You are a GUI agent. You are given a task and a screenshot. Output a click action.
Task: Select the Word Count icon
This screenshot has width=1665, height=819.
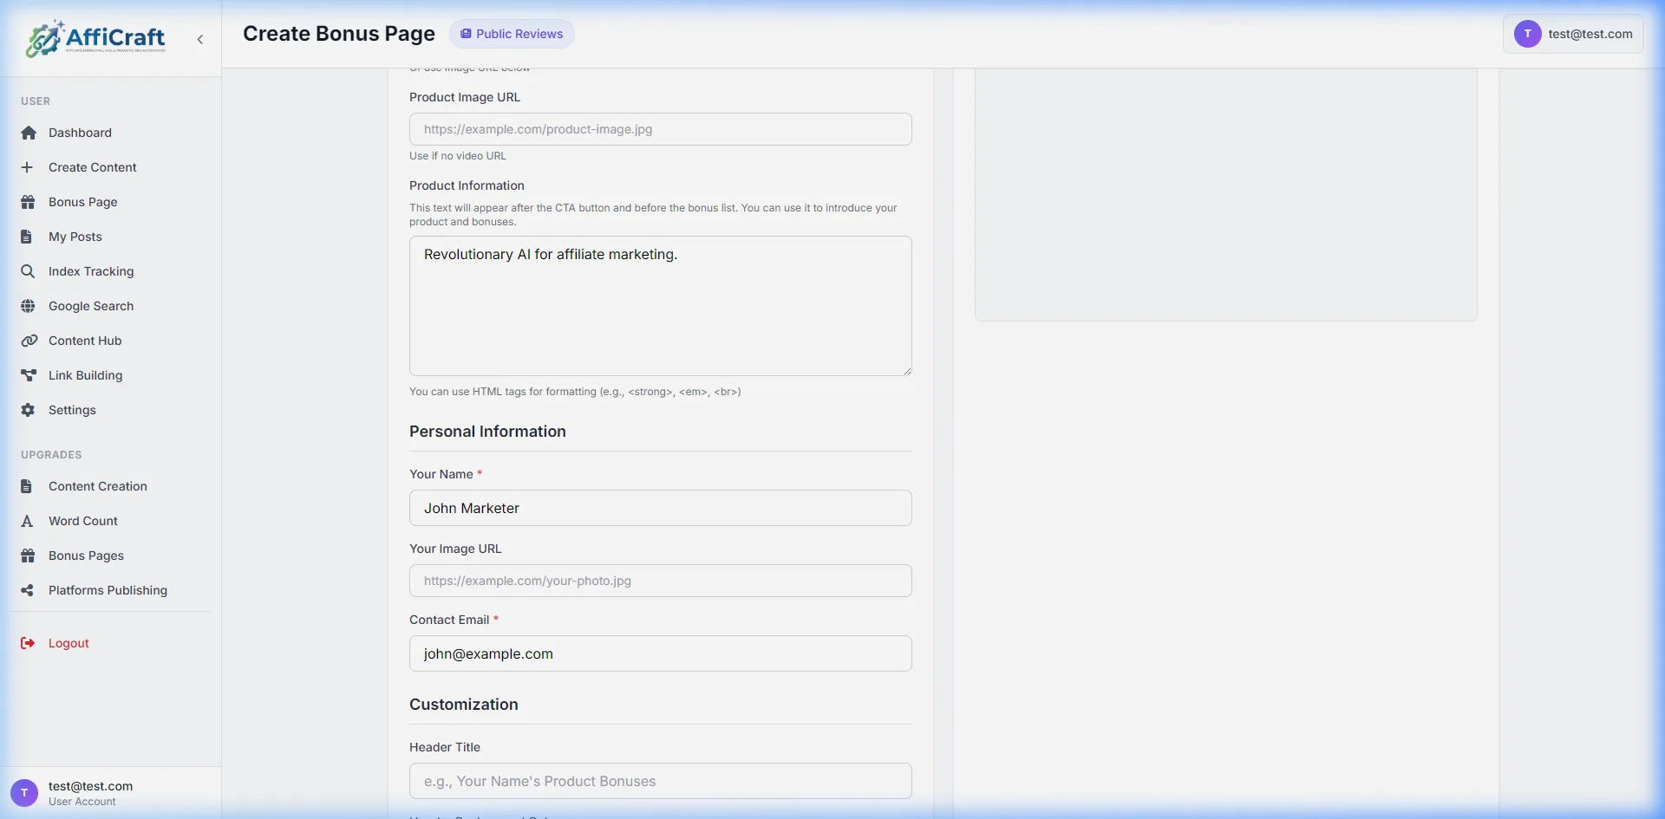point(29,520)
